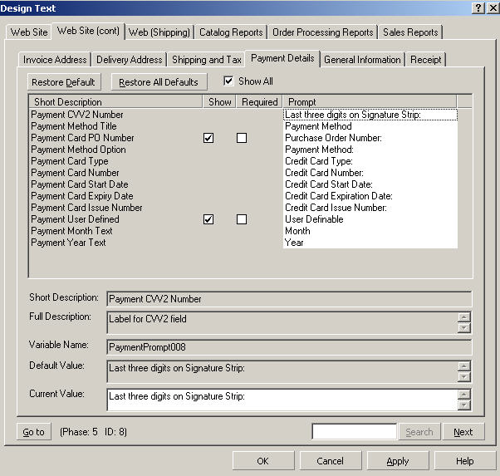
Task: Click the Next button
Action: [x=463, y=432]
